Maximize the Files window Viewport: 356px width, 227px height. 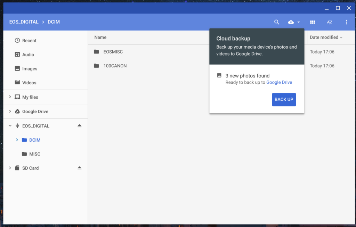338,8
